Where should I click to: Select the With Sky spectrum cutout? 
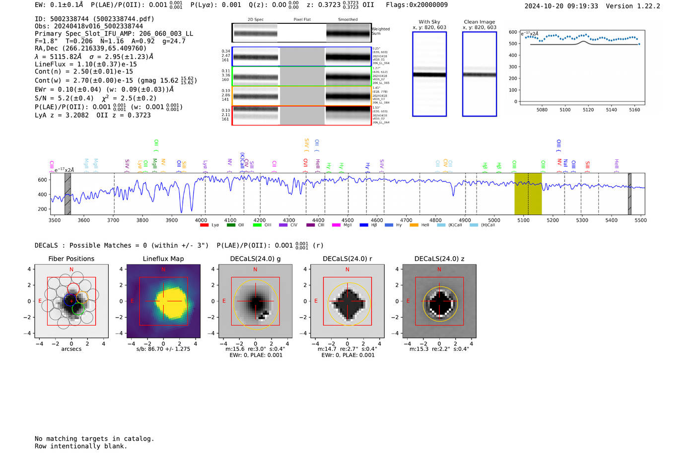429,74
